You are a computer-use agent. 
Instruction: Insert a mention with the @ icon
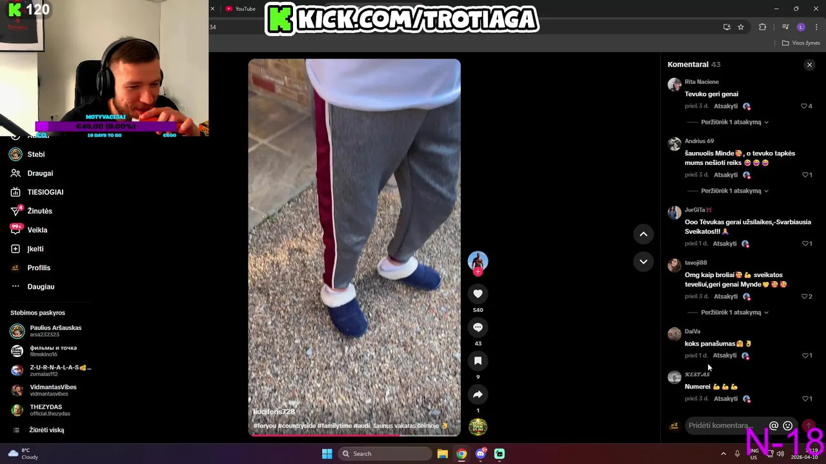(x=774, y=425)
